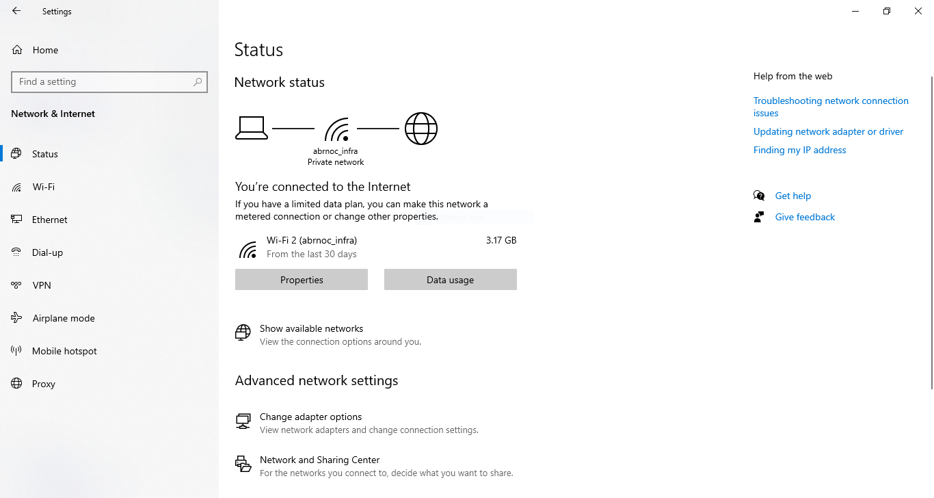
Task: Click the Network status heading
Action: point(279,82)
